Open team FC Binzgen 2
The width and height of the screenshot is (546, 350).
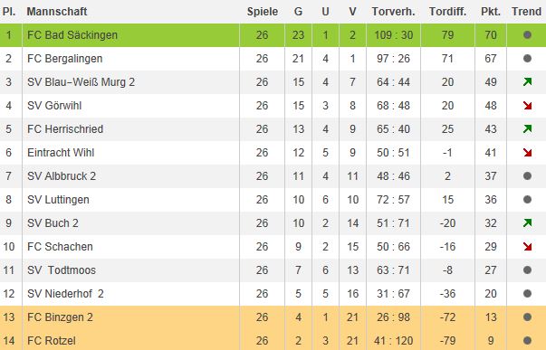(60, 317)
